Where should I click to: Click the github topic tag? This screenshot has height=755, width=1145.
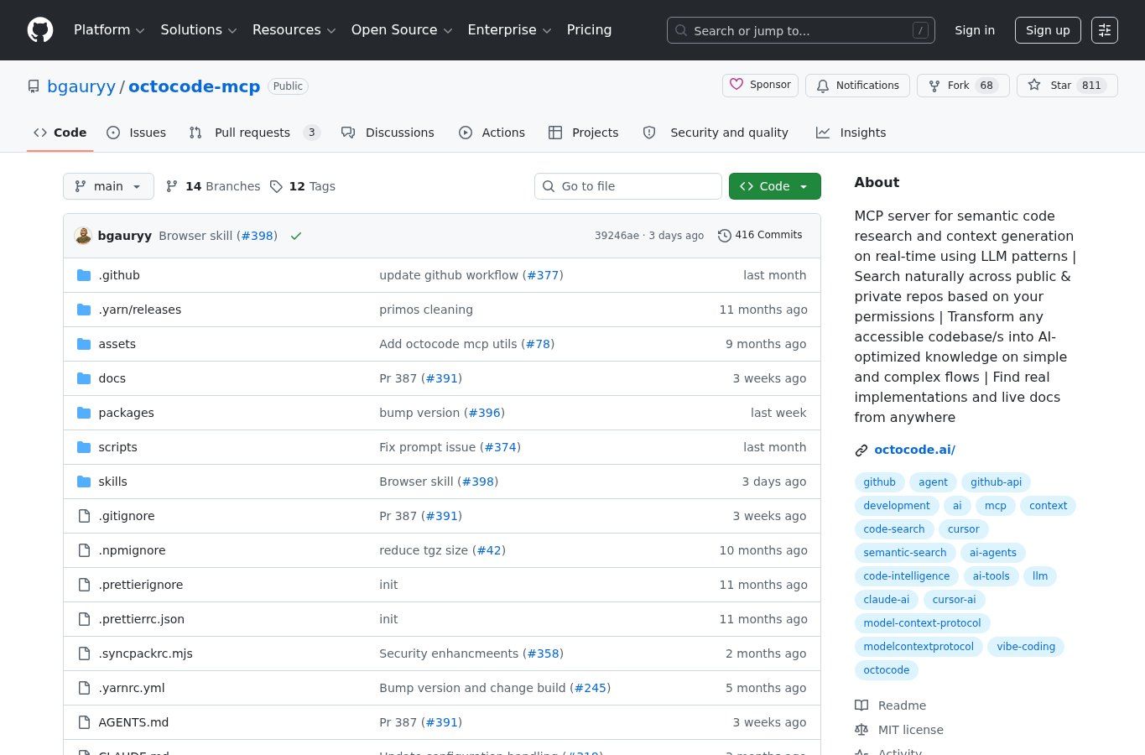879,482
